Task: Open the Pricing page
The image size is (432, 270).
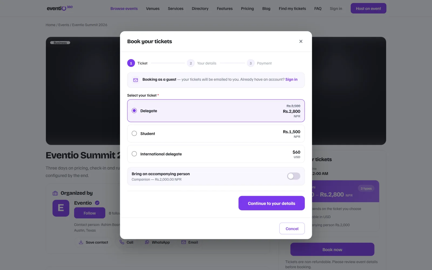Action: pyautogui.click(x=247, y=9)
